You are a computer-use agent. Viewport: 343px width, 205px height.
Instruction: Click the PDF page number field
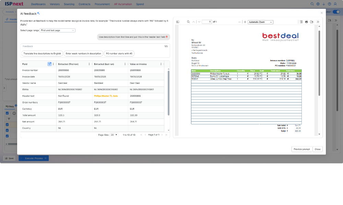click(207, 22)
